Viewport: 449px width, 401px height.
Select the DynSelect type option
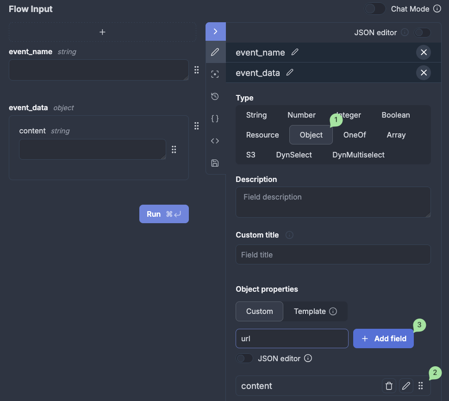pos(294,155)
